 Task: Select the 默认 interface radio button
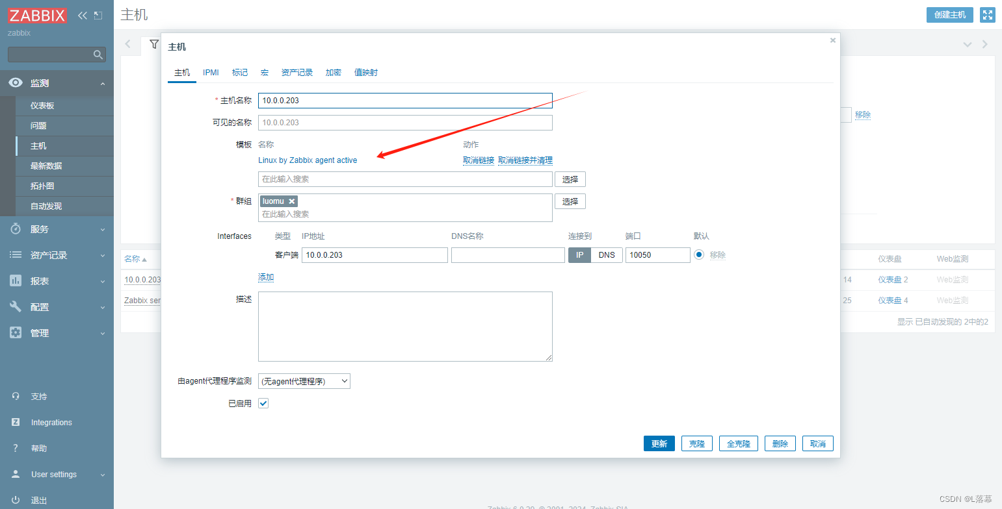click(699, 255)
